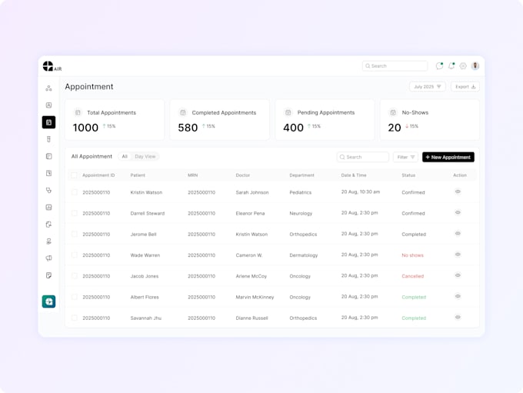This screenshot has width=523, height=393.
Task: Click the Status column header
Action: point(408,175)
